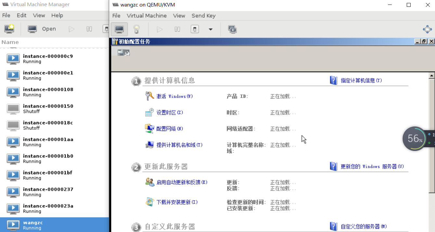This screenshot has height=232, width=435.
Task: Select the graphical console monitor icon
Action: point(119,29)
